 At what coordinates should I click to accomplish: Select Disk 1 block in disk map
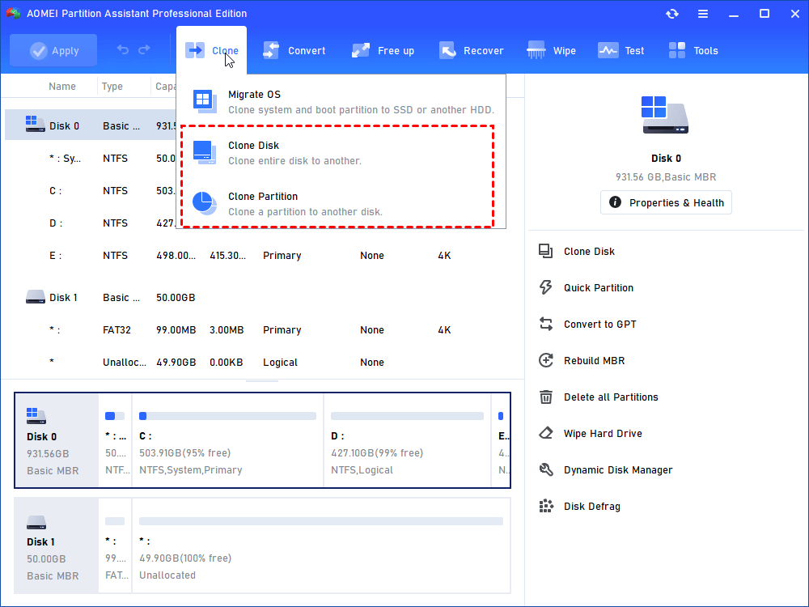click(57, 545)
